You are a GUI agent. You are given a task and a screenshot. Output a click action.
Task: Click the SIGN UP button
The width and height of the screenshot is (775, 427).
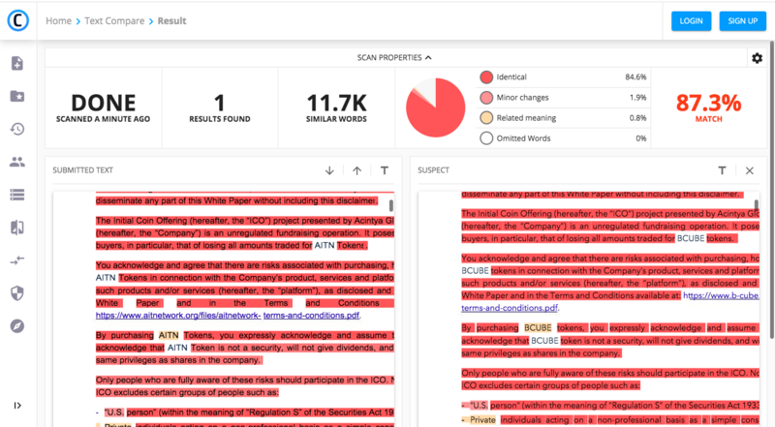click(742, 20)
